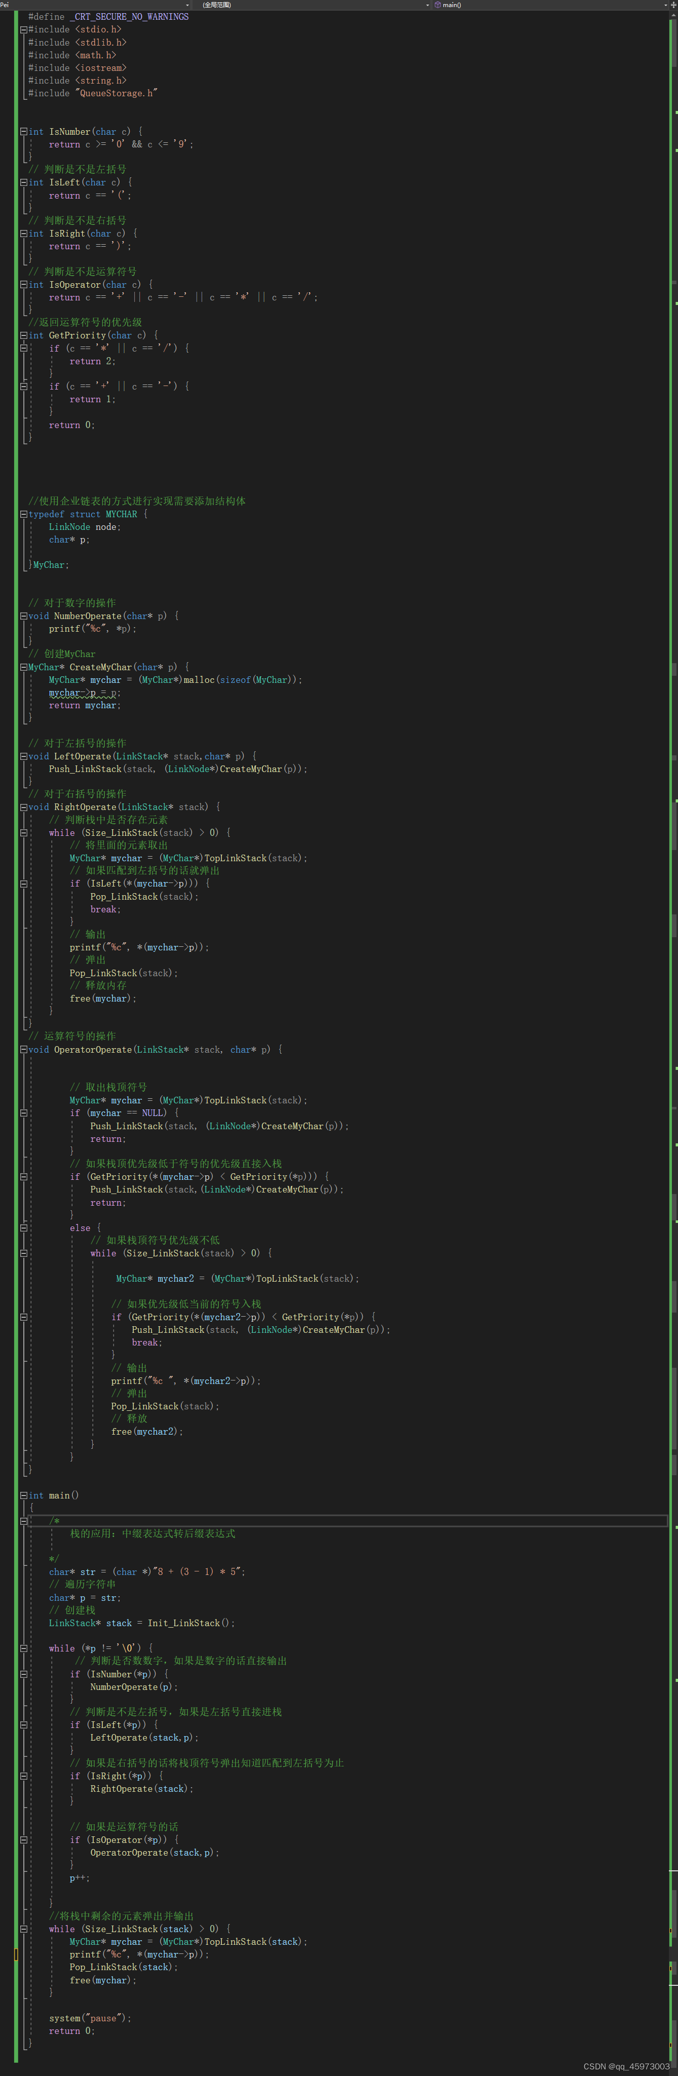This screenshot has width=678, height=2076.
Task: Fold the if with mychar2 GetPriority comparison
Action: 23,1318
